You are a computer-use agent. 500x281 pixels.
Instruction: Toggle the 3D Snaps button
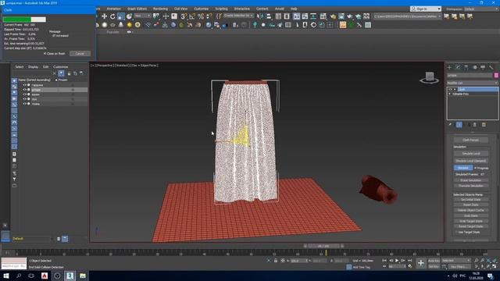click(x=184, y=16)
